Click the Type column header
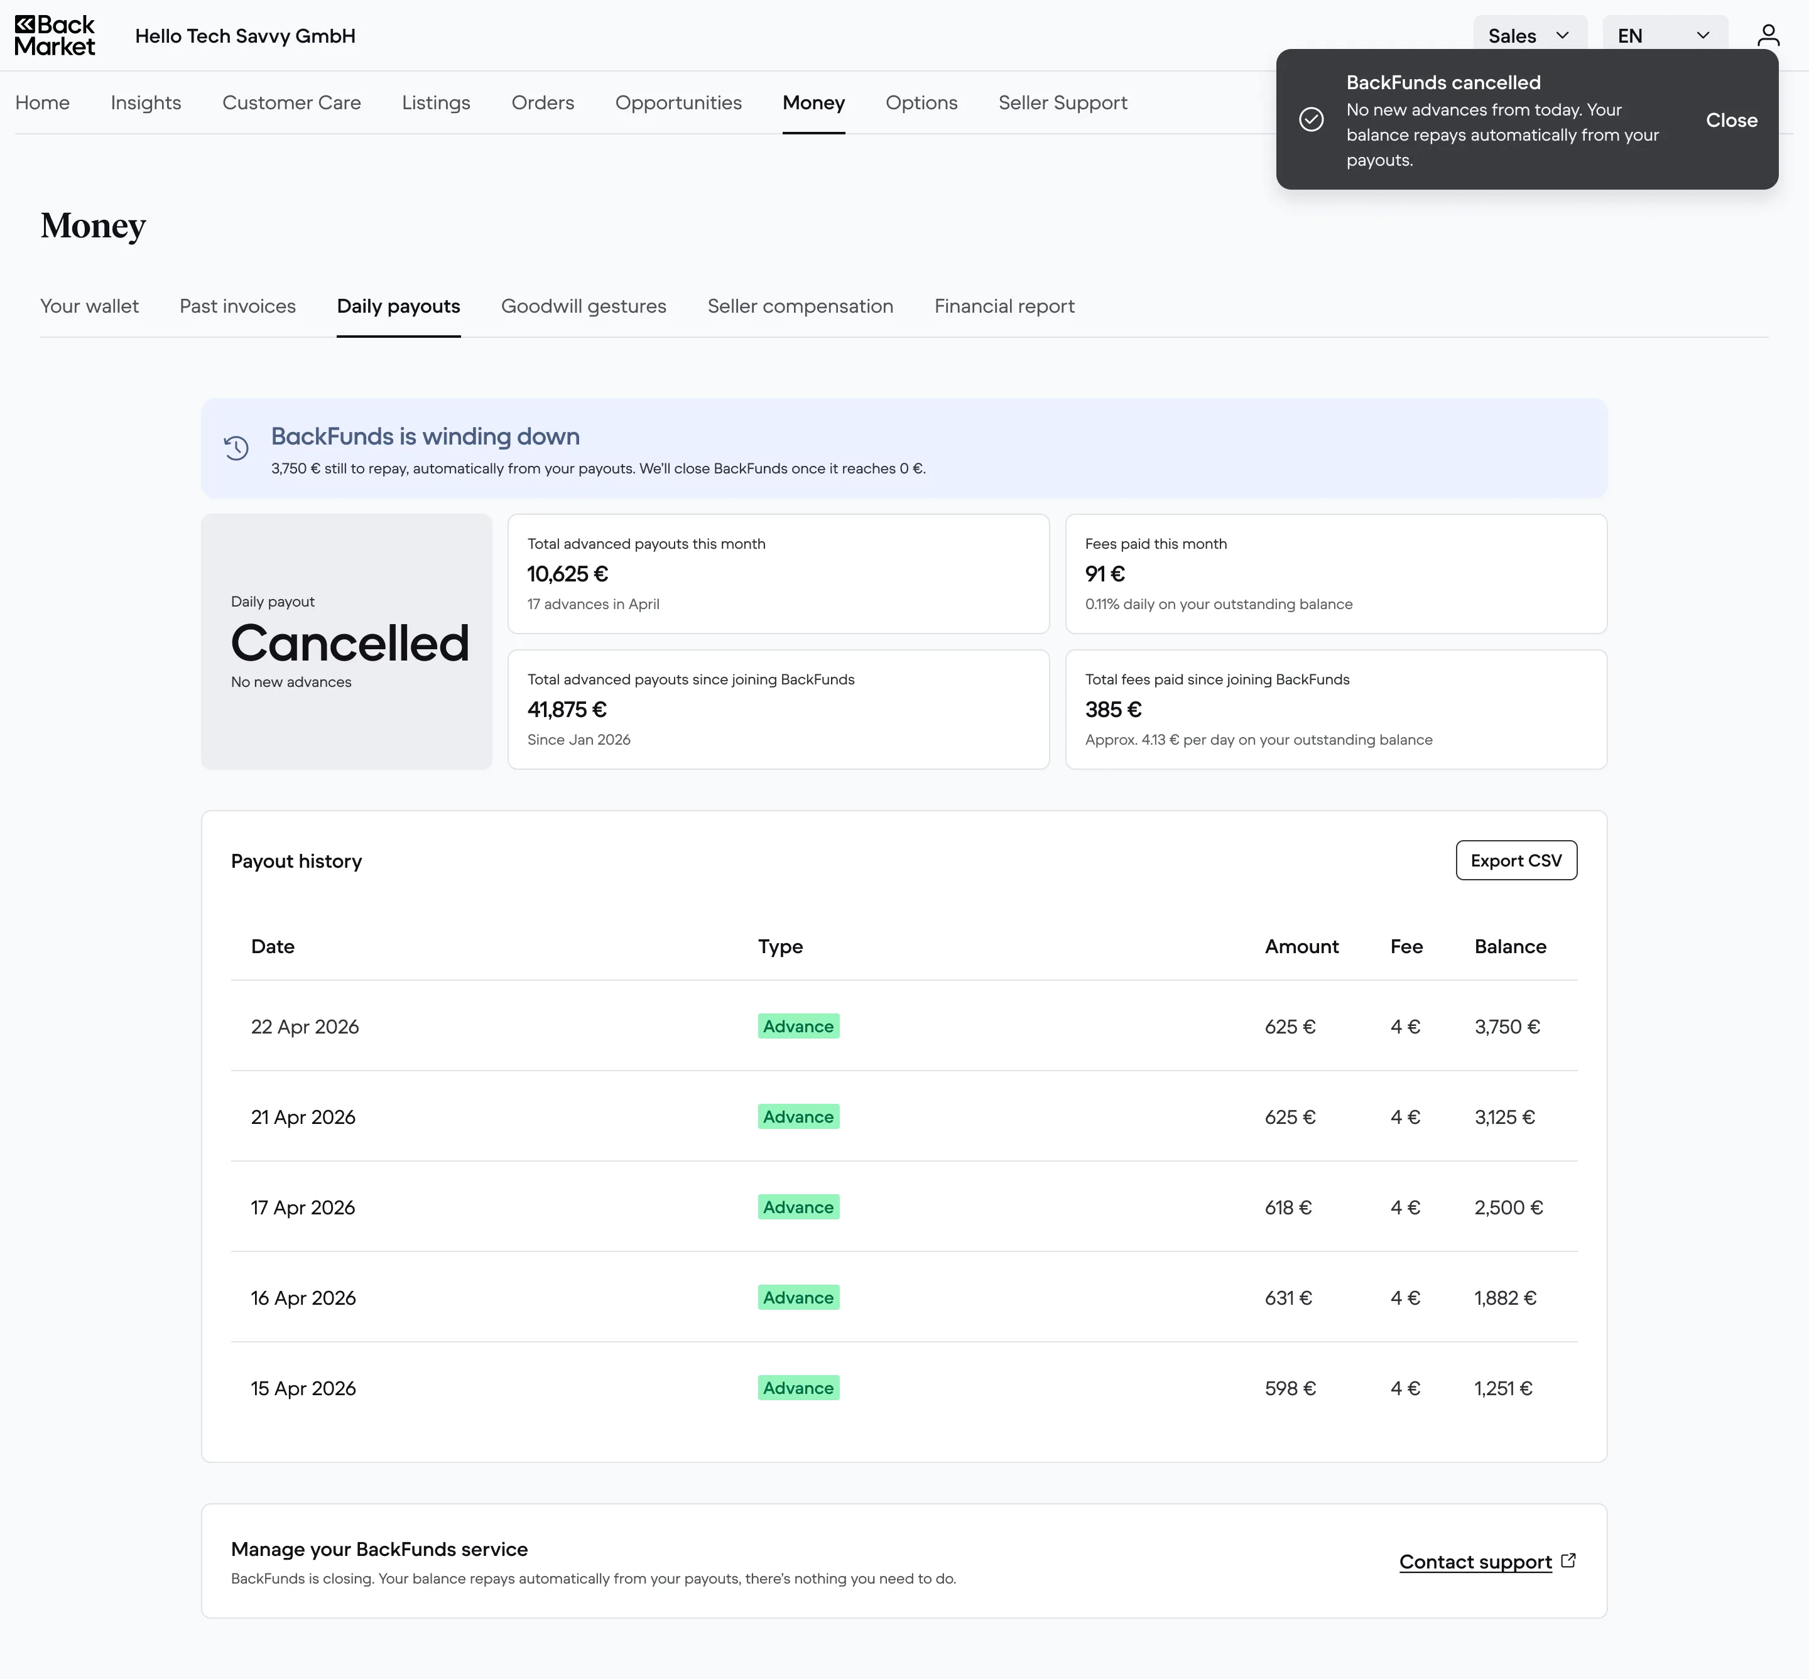Viewport: 1809px width, 1679px height. click(781, 947)
